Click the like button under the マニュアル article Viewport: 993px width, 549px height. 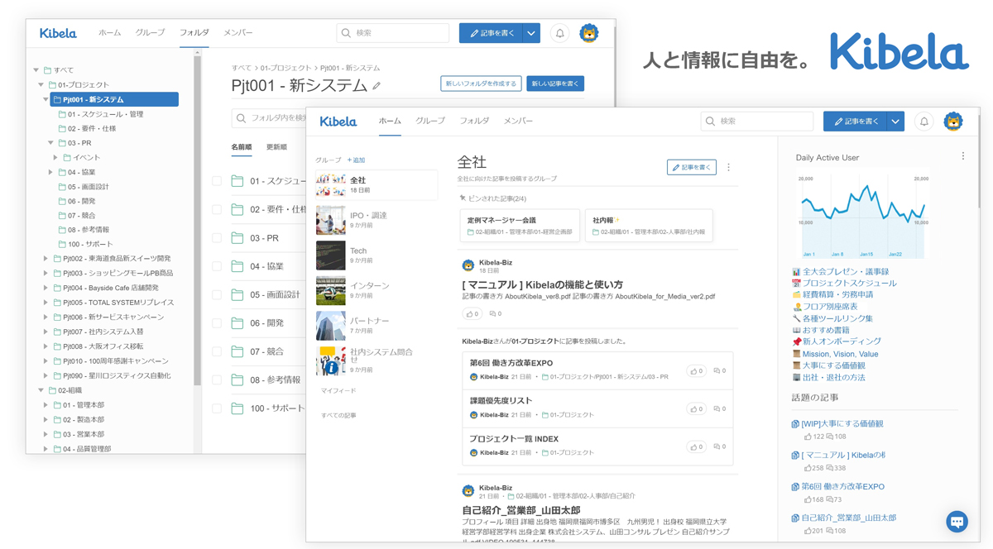tap(473, 314)
